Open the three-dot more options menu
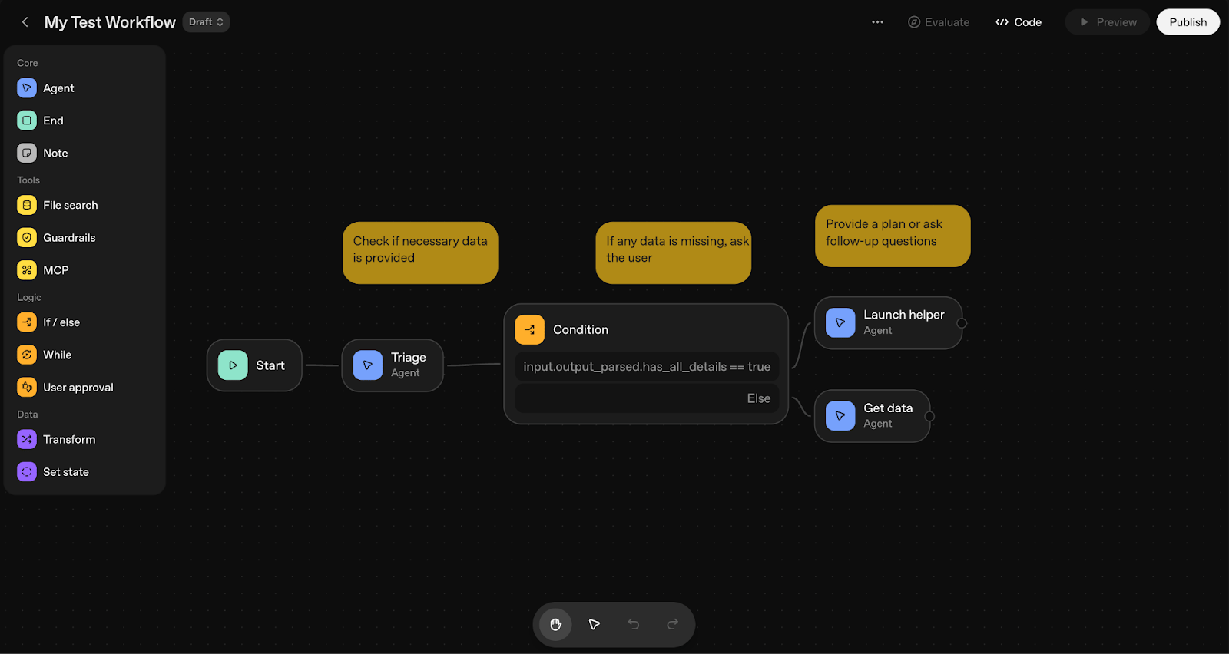The height and width of the screenshot is (654, 1229). click(x=877, y=22)
